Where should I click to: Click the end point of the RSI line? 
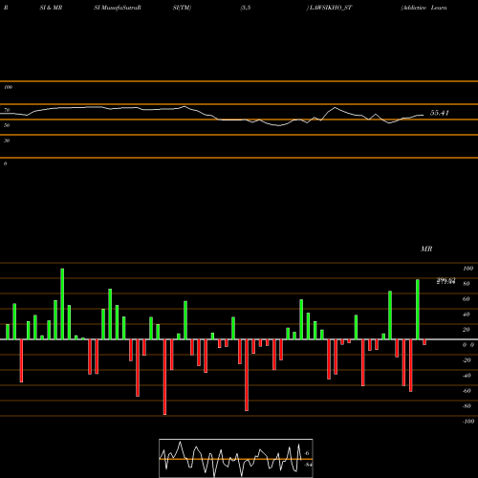(424, 115)
